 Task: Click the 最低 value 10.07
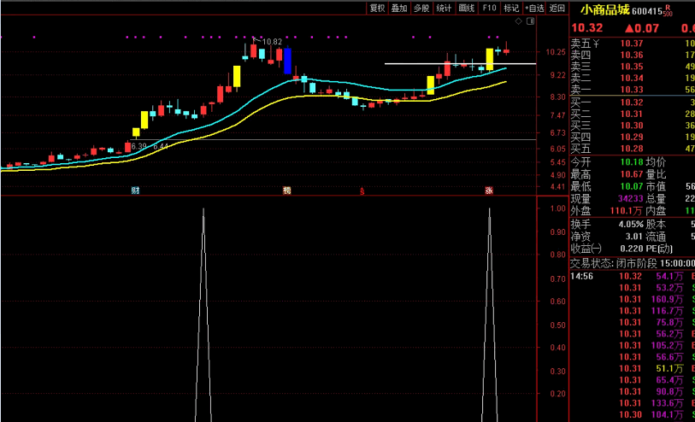pos(632,186)
